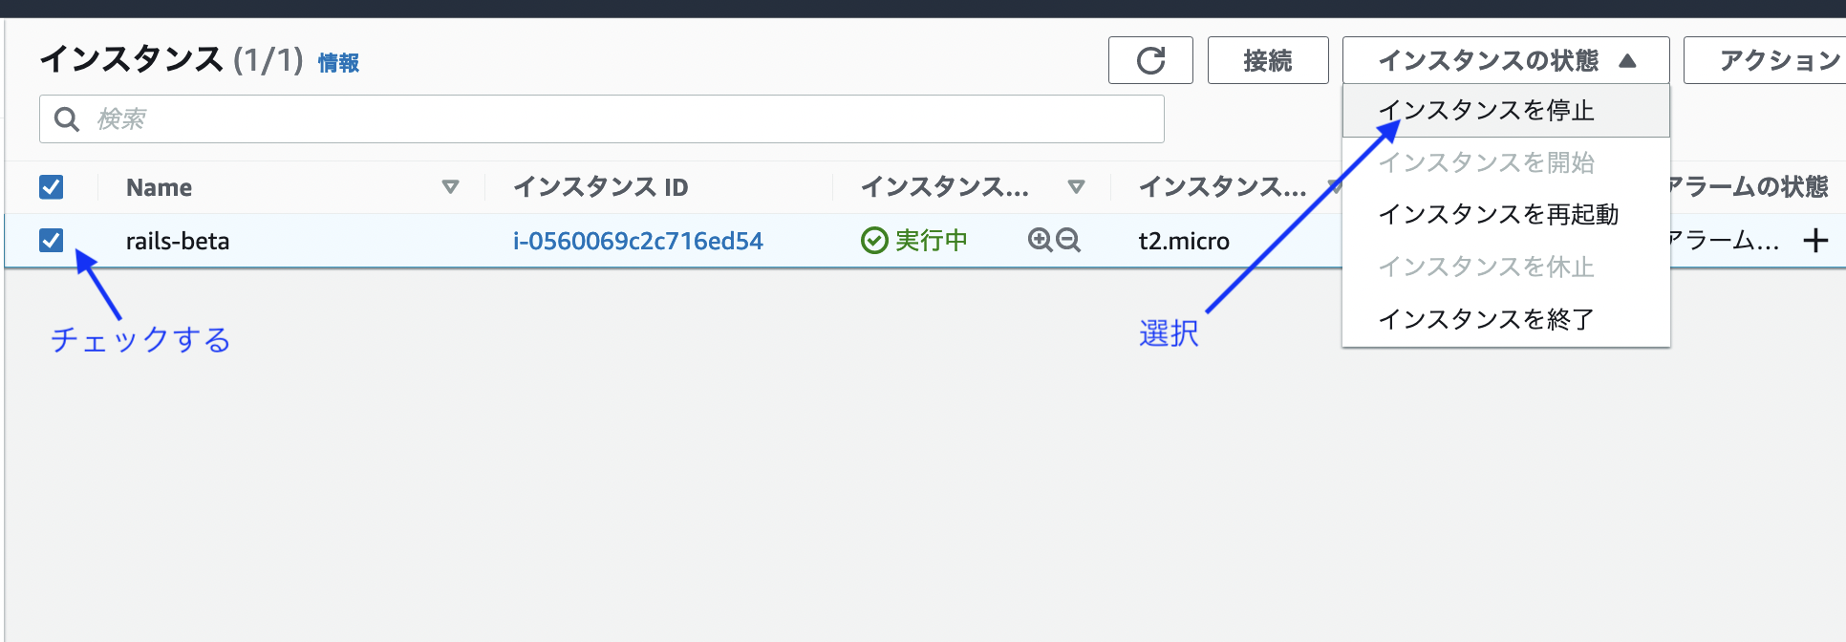The image size is (1846, 642).
Task: Click the plus icon to add alarm
Action: pyautogui.click(x=1814, y=241)
